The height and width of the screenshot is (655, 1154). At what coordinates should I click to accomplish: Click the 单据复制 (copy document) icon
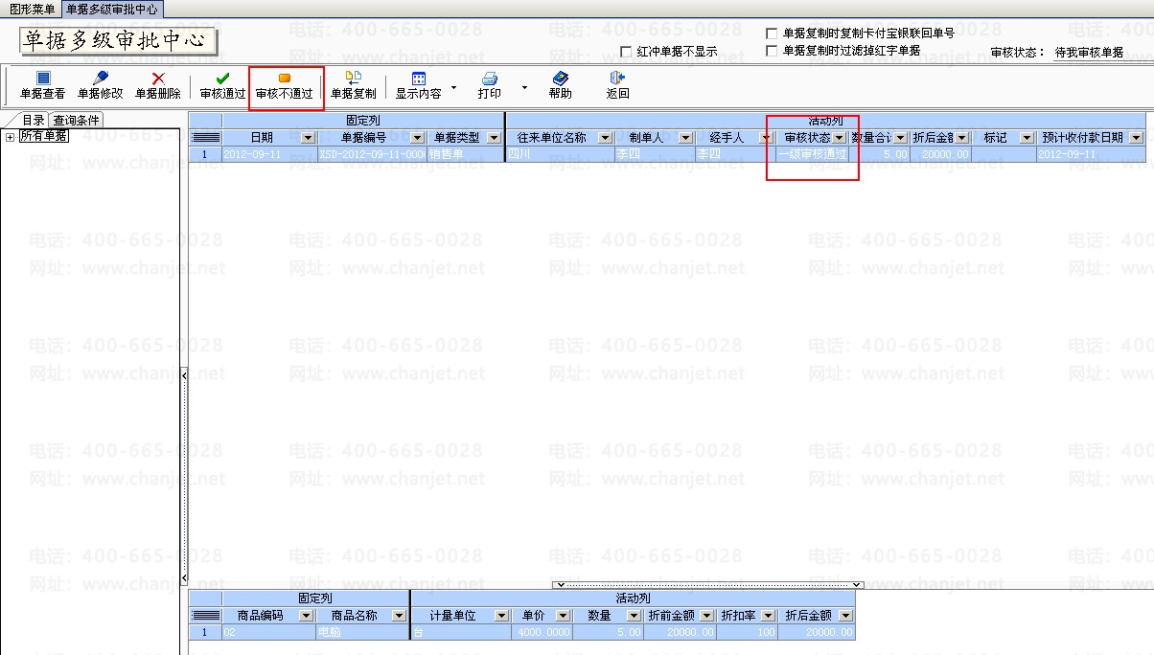point(353,79)
